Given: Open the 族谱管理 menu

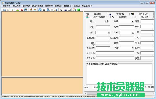Looking at the screenshot, I should (x=7, y=6).
